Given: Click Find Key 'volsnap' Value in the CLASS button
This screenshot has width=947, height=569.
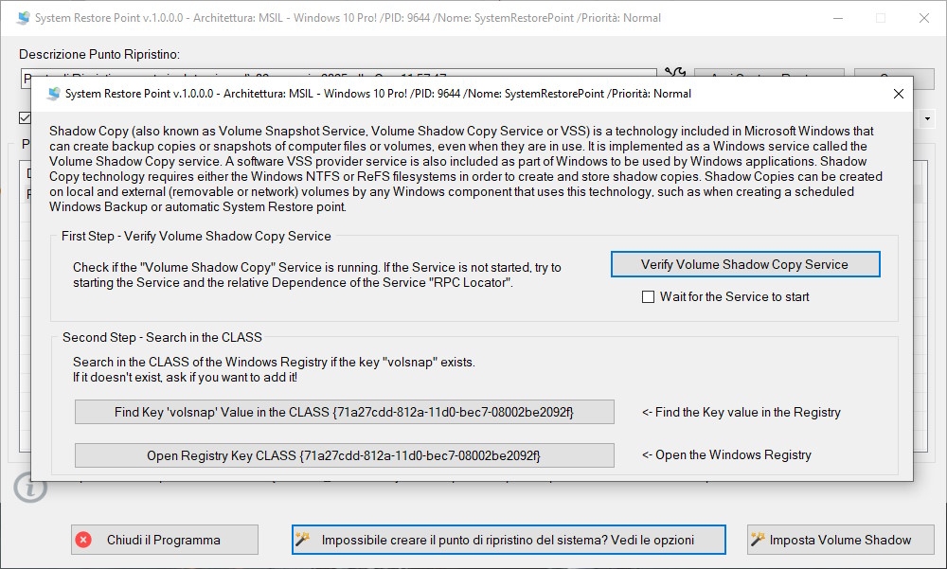Looking at the screenshot, I should click(345, 412).
